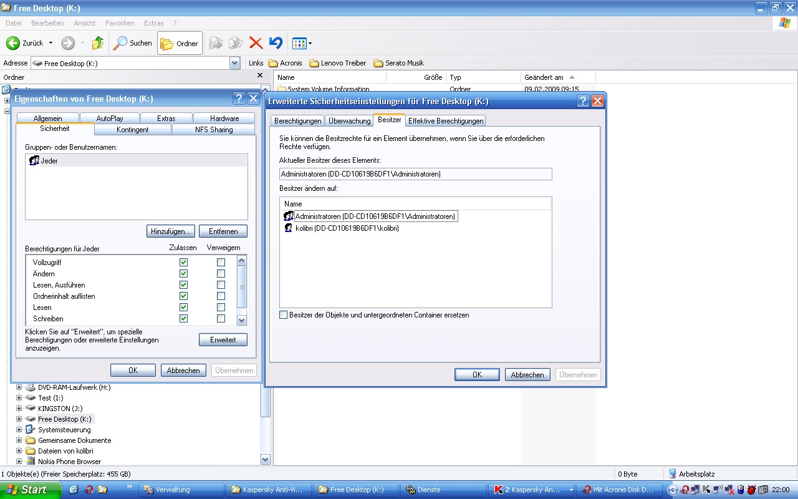This screenshot has height=499, width=798.
Task: Open the views icon in toolbar
Action: (302, 43)
